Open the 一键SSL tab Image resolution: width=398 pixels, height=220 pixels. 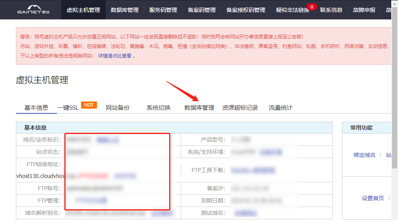click(68, 108)
